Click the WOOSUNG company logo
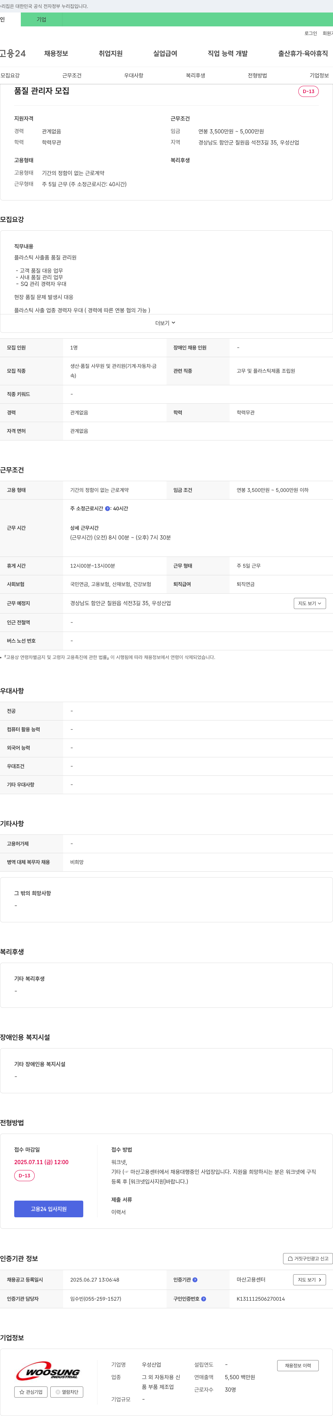The image size is (333, 1416). click(48, 1371)
